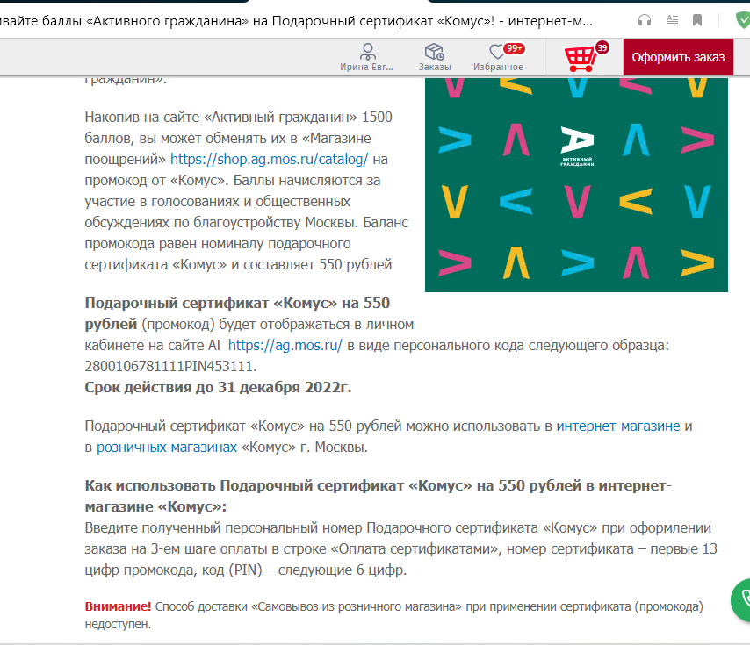The width and height of the screenshot is (750, 645).
Task: Click the green shield protection icon
Action: [743, 20]
